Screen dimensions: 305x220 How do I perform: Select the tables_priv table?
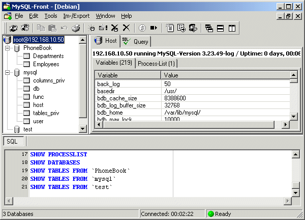click(46, 113)
